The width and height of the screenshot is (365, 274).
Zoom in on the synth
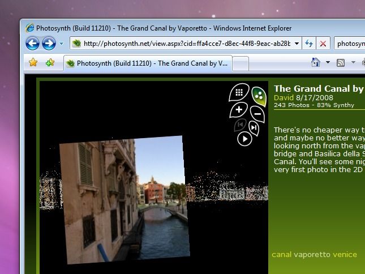239,109
